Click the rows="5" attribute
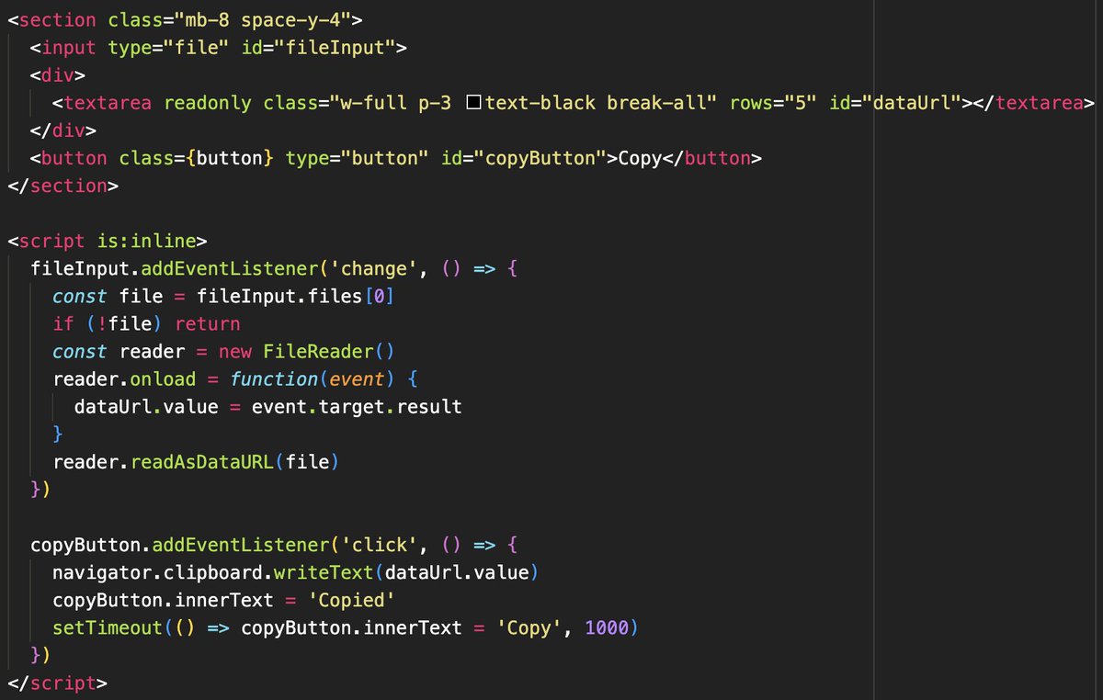1103x700 pixels. pyautogui.click(x=774, y=103)
